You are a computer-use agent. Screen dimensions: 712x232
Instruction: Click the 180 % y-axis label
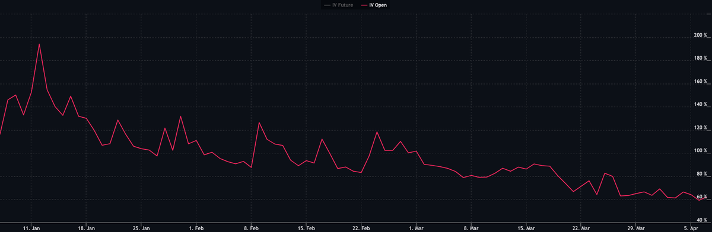click(x=701, y=58)
